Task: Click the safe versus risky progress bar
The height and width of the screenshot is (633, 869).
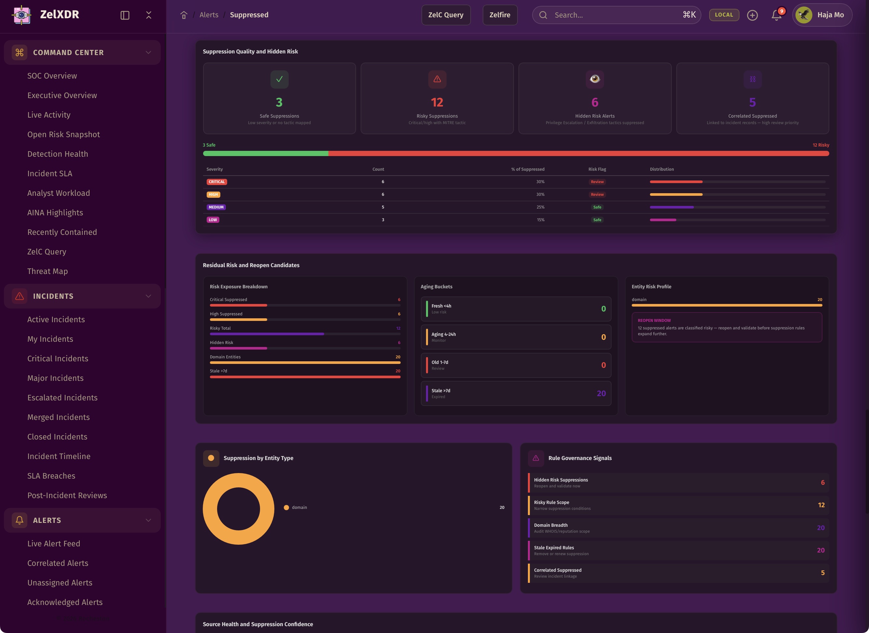Action: [x=516, y=153]
